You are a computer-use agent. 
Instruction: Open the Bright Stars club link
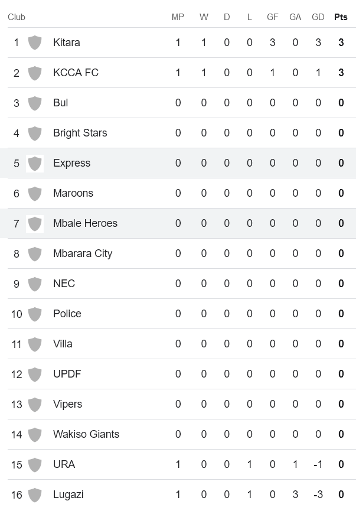click(x=80, y=133)
